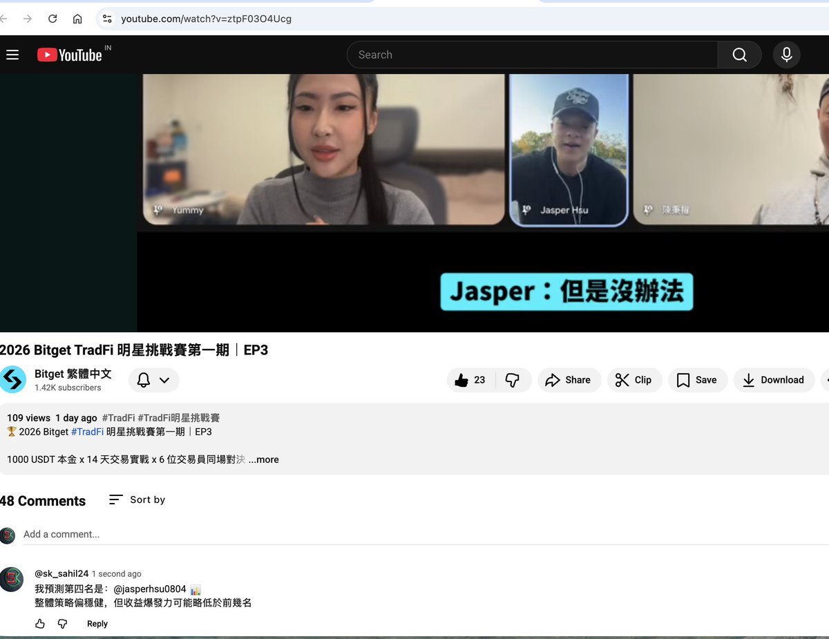Click Add a comment field
Screen dimensions: 829x639
(426, 534)
